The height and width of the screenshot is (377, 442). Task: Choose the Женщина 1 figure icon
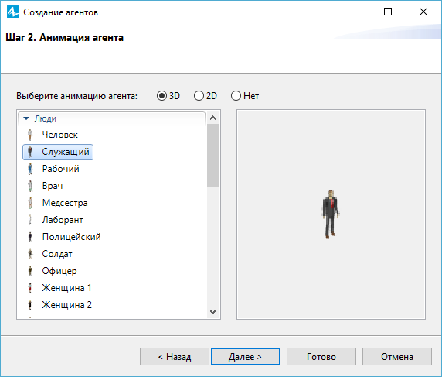tap(30, 288)
